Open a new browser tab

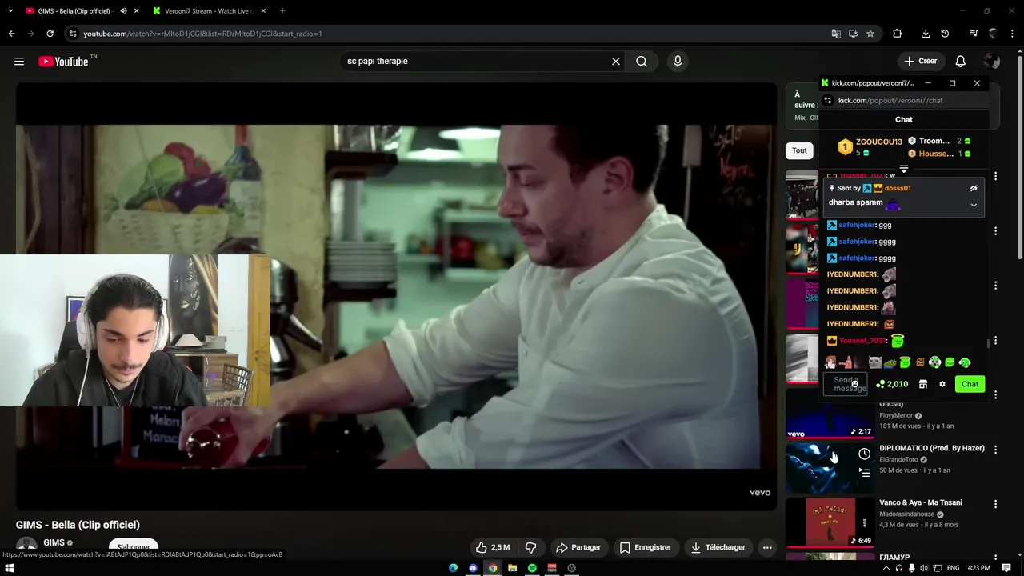point(282,11)
